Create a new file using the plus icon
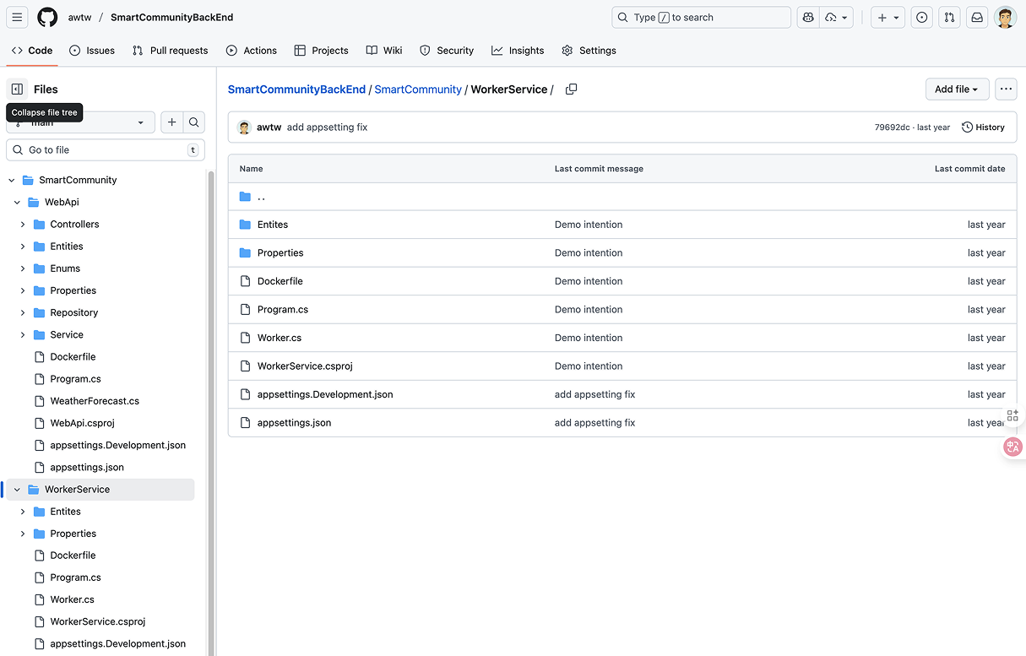This screenshot has height=656, width=1026. [x=171, y=122]
